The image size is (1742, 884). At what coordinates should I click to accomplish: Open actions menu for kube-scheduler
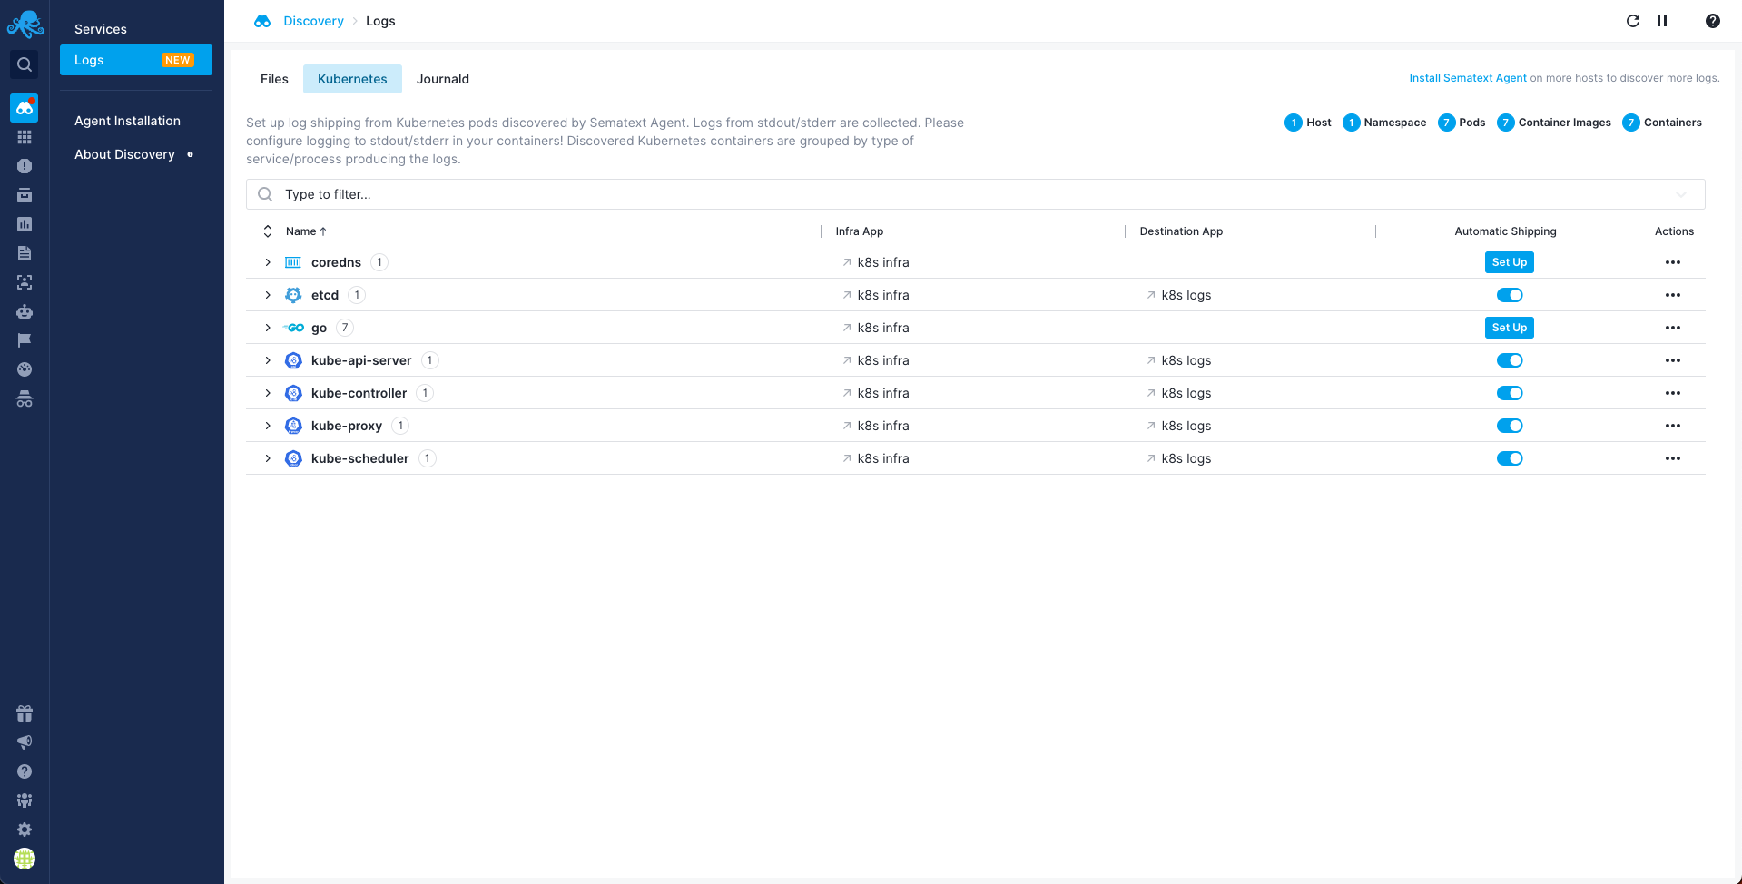(x=1673, y=458)
